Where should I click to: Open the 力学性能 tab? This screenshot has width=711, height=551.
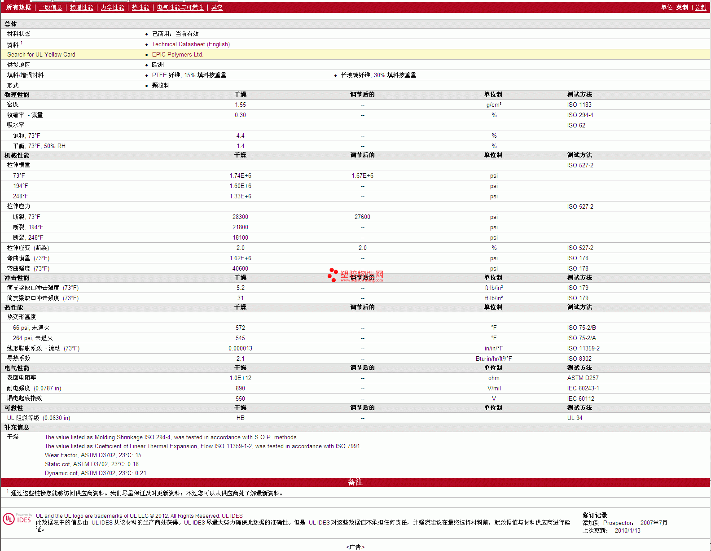coord(112,7)
